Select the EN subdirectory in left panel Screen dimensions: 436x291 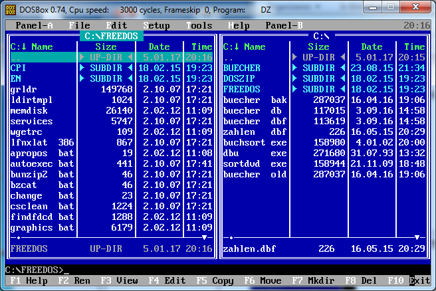[112, 78]
